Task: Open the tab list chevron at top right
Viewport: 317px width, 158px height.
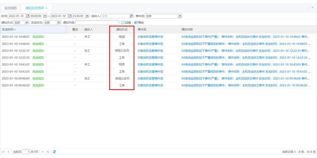Action: pyautogui.click(x=313, y=8)
